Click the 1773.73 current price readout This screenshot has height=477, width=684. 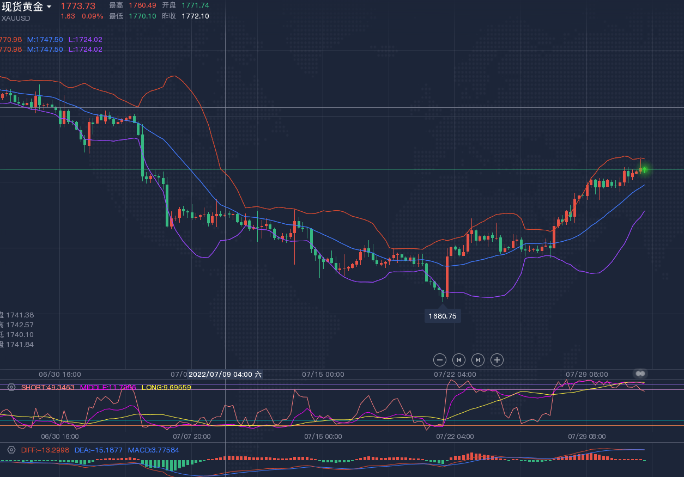(x=77, y=6)
